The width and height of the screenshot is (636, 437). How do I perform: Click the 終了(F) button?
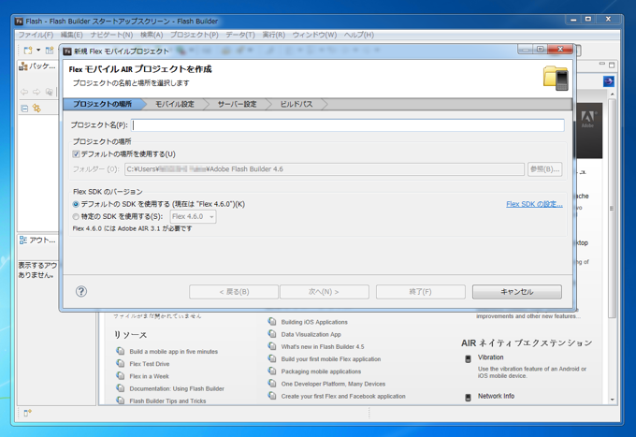pos(421,292)
